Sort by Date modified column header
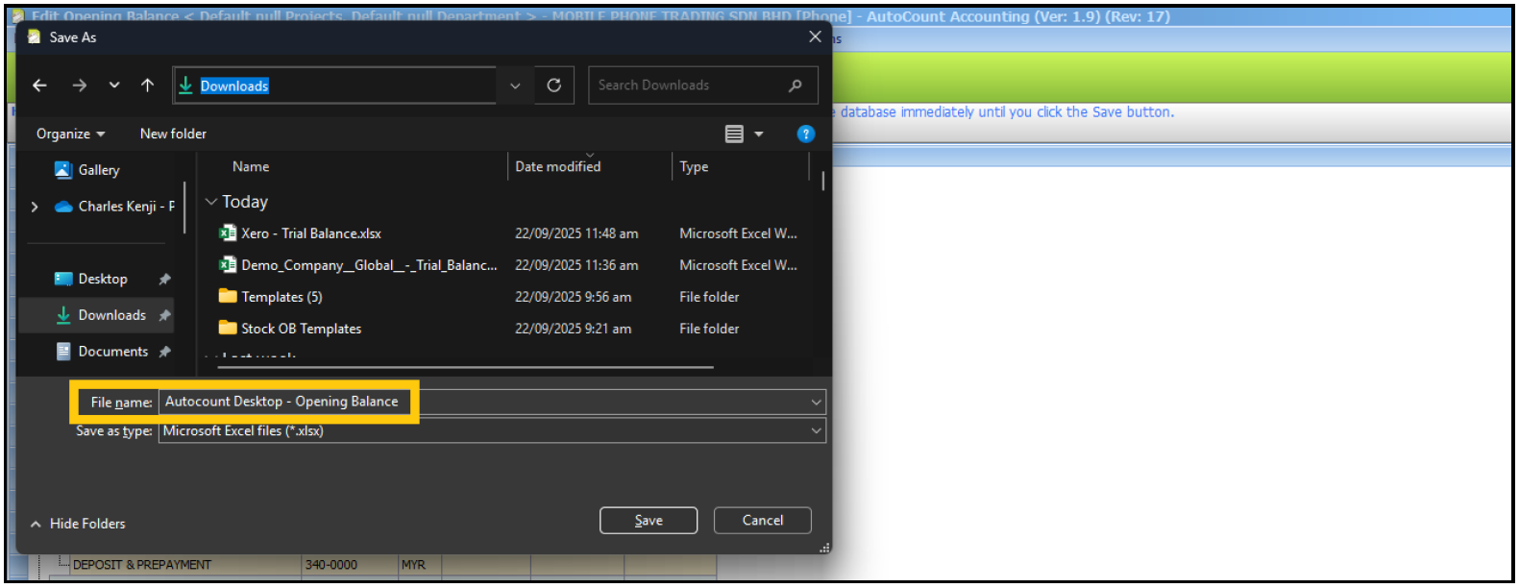The image size is (1519, 588). coord(558,166)
